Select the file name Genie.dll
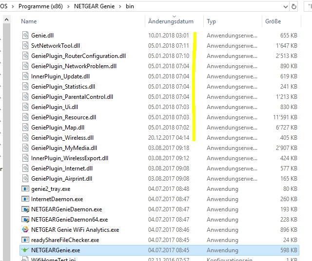The height and width of the screenshot is (261, 312). pos(42,36)
